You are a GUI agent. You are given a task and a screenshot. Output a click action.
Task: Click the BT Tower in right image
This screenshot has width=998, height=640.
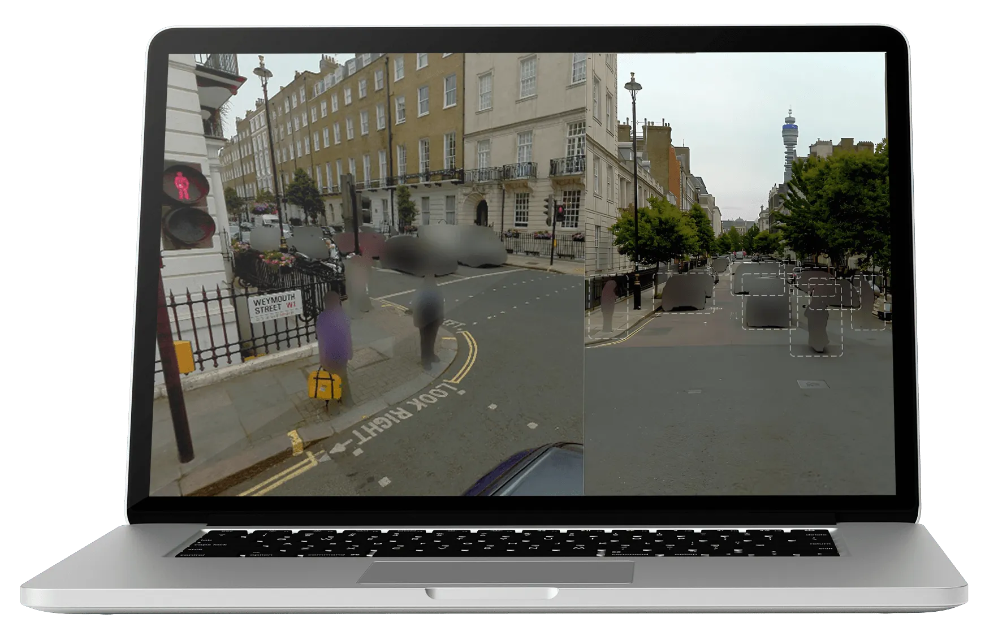[789, 136]
